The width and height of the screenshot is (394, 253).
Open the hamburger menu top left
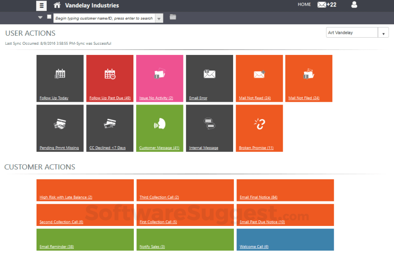pos(41,5)
